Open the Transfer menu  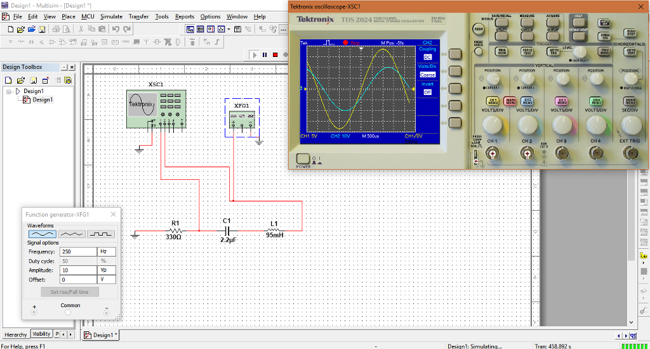(138, 16)
